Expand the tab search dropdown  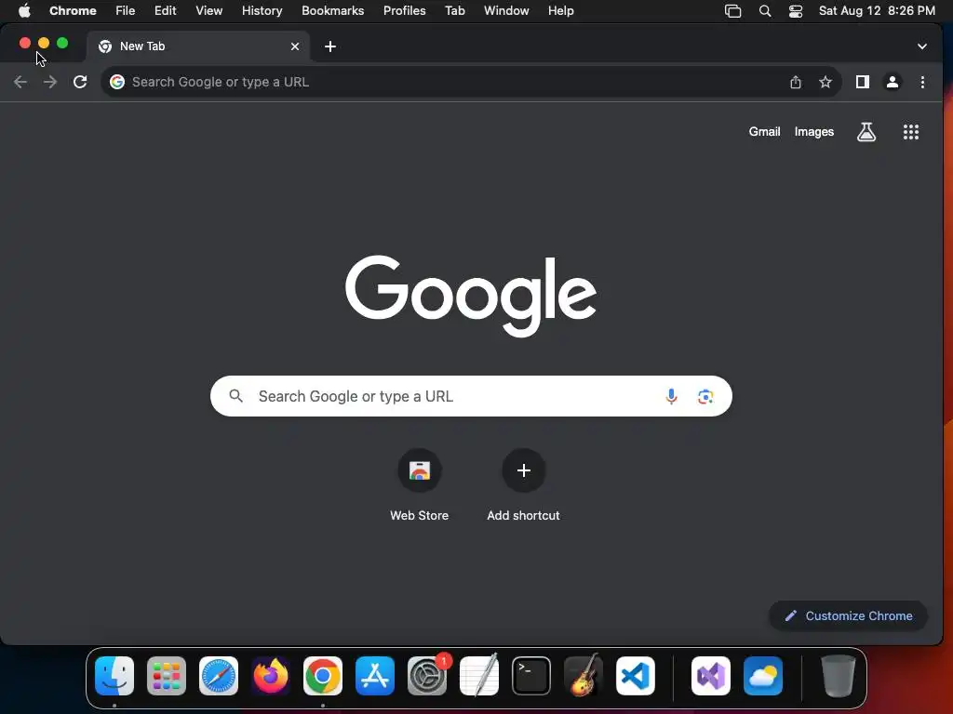pos(922,46)
